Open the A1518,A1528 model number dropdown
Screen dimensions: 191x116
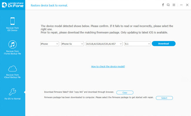(104, 44)
